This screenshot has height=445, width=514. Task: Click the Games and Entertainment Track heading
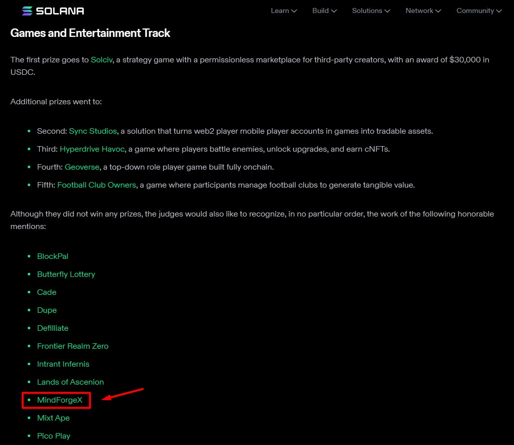tap(90, 33)
